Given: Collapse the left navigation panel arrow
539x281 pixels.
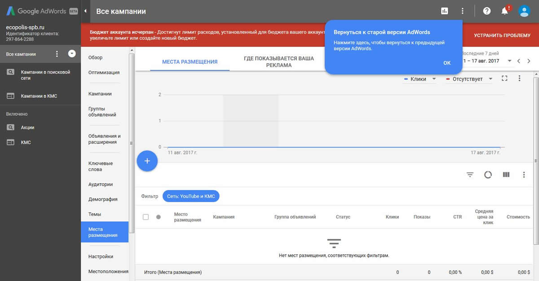Looking at the screenshot, I should point(85,11).
